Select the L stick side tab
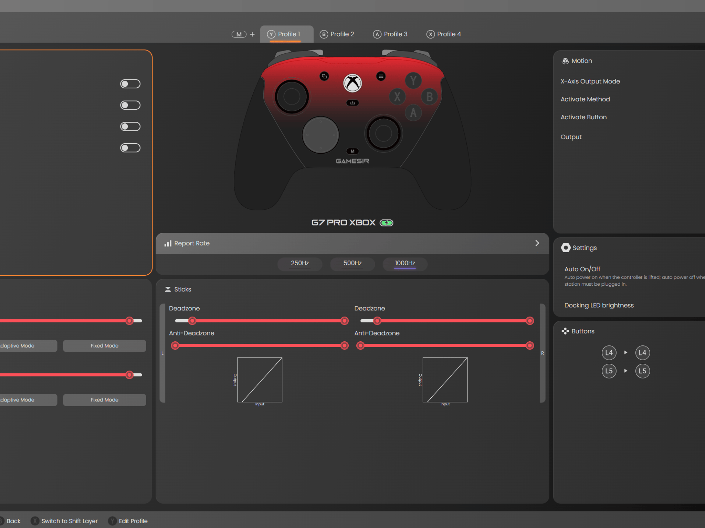Screen dimensions: 705x528 162,353
